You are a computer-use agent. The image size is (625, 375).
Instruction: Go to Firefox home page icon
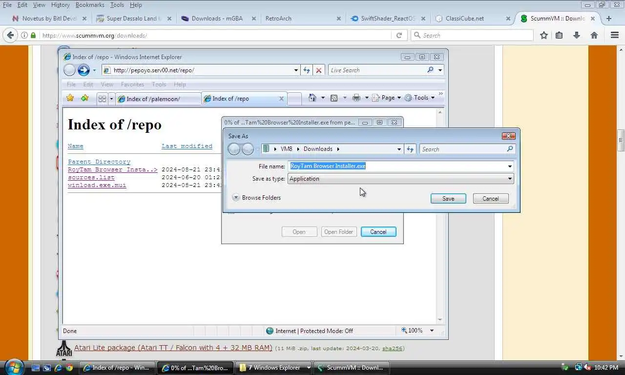[x=594, y=35]
